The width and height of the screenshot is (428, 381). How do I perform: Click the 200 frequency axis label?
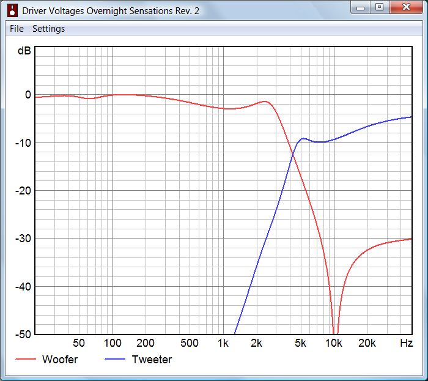(x=146, y=343)
